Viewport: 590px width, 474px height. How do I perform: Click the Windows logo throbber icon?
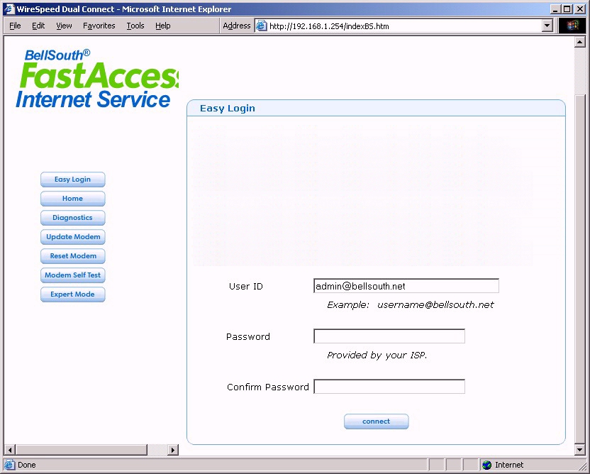[572, 26]
